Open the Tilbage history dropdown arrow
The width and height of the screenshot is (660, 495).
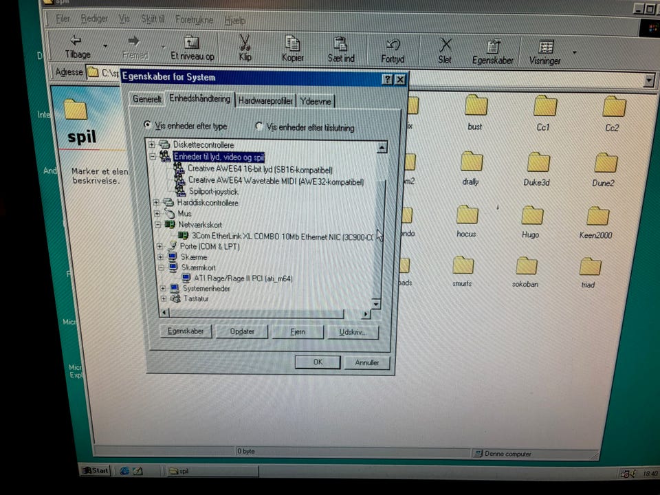tap(105, 46)
